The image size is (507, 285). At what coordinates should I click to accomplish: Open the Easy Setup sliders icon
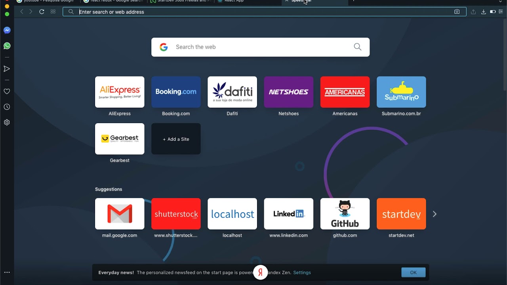(501, 12)
